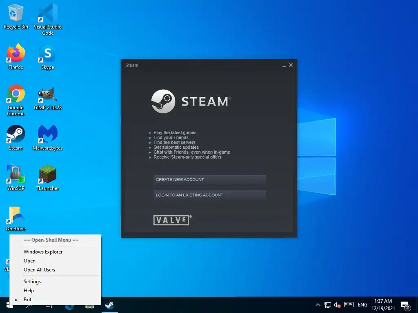Open the Recycle Bin desktop icon
The height and width of the screenshot is (313, 418).
pyautogui.click(x=16, y=16)
